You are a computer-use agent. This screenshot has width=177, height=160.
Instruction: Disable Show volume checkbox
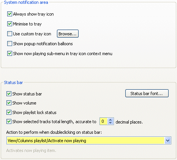click(x=9, y=103)
